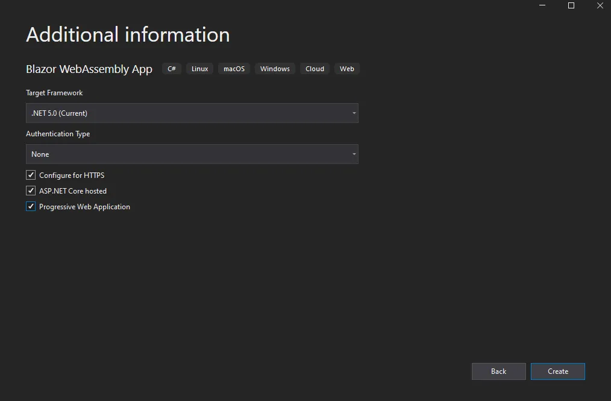Click the Authentication Type label
Image resolution: width=611 pixels, height=401 pixels.
click(x=58, y=134)
